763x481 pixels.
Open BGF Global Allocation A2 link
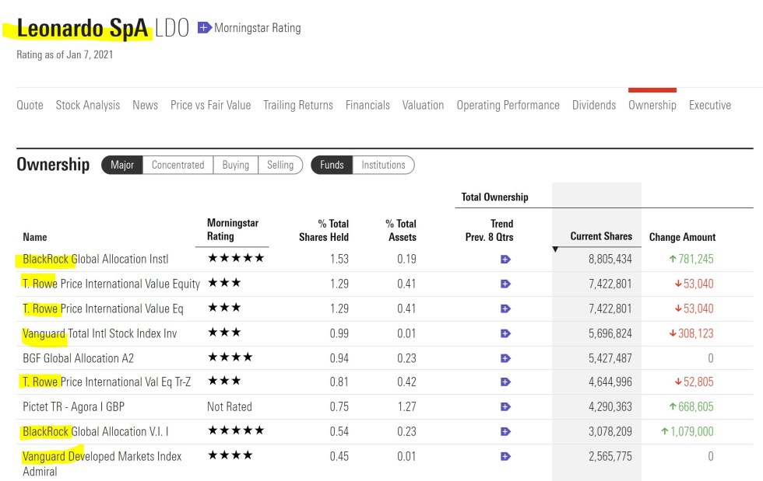(x=79, y=358)
